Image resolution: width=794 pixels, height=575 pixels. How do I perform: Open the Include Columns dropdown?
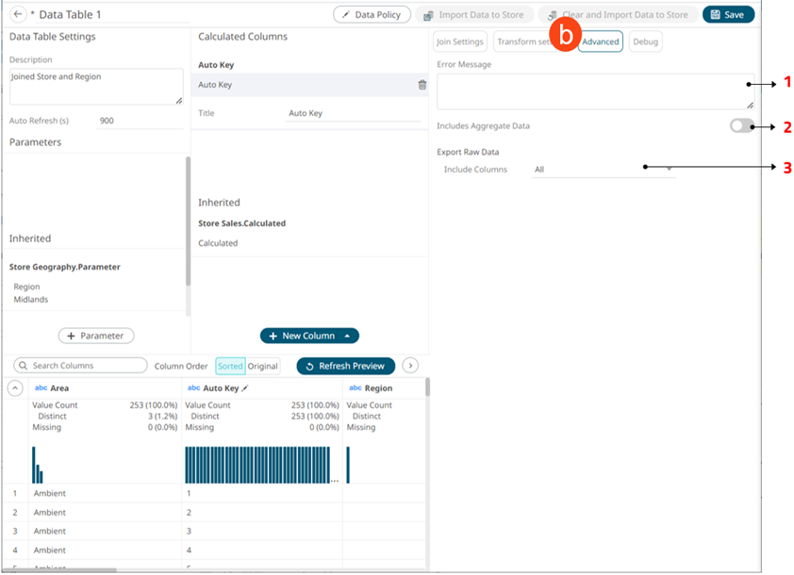pyautogui.click(x=604, y=170)
